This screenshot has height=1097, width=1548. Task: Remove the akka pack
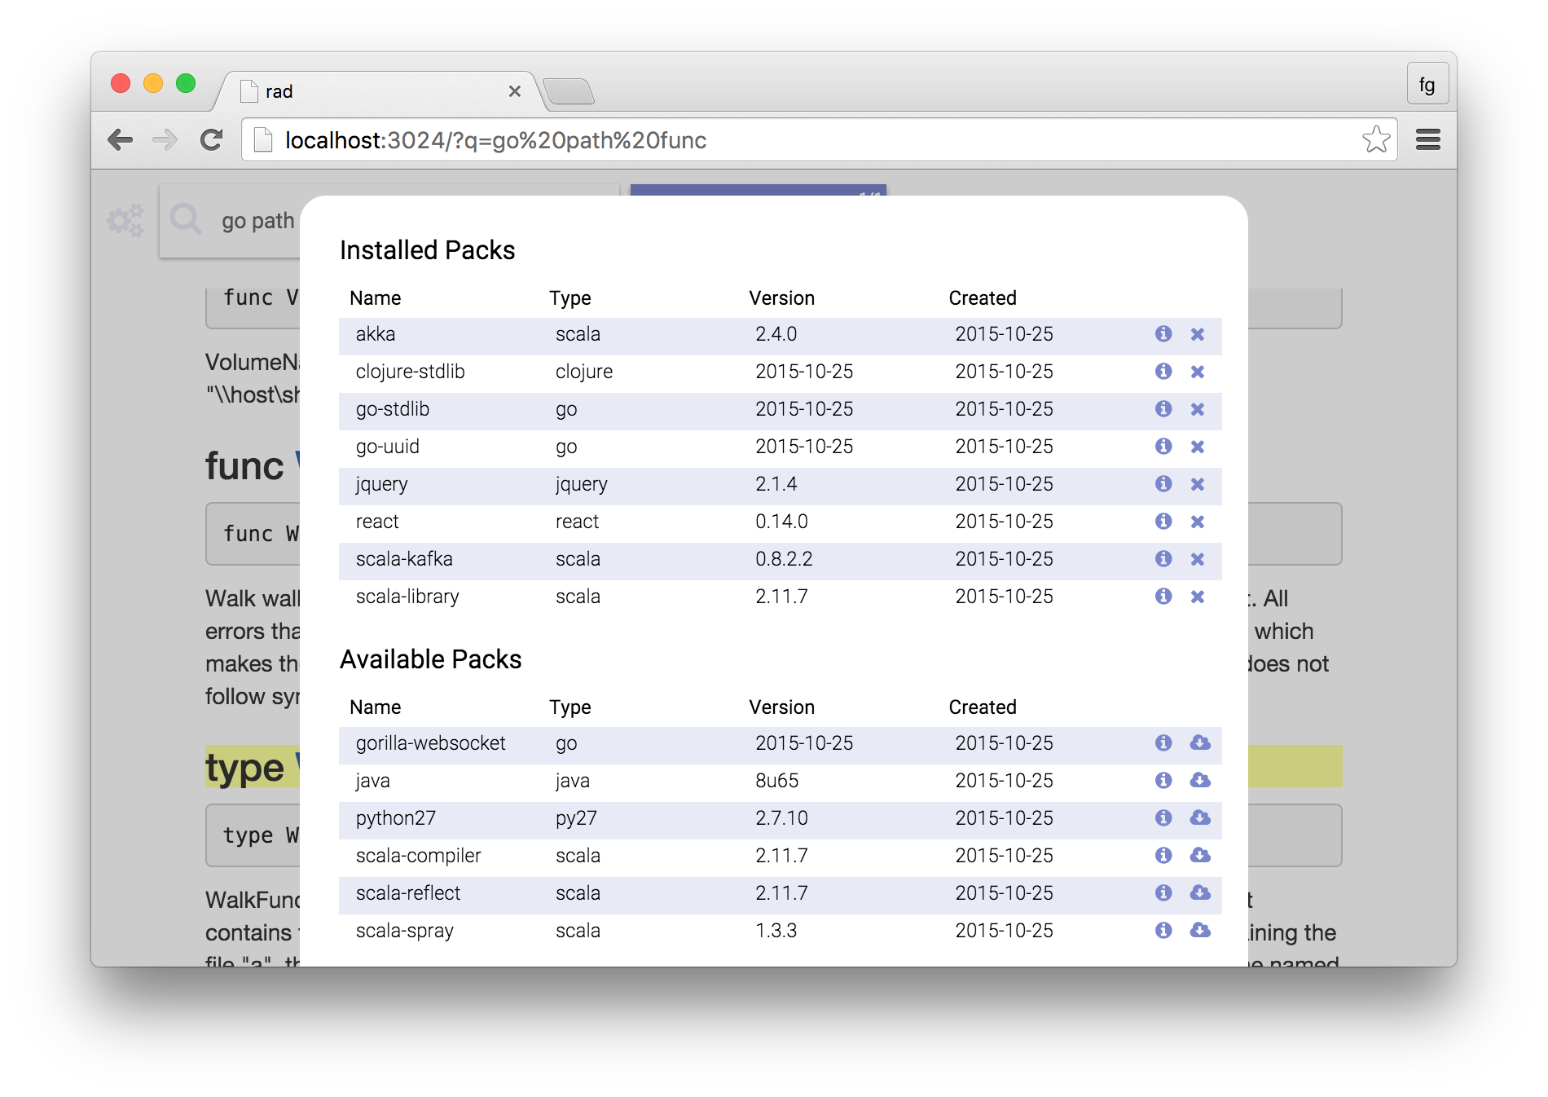pyautogui.click(x=1197, y=334)
